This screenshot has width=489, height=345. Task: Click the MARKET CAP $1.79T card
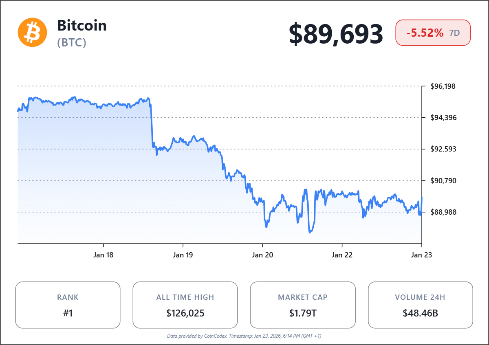click(x=302, y=305)
